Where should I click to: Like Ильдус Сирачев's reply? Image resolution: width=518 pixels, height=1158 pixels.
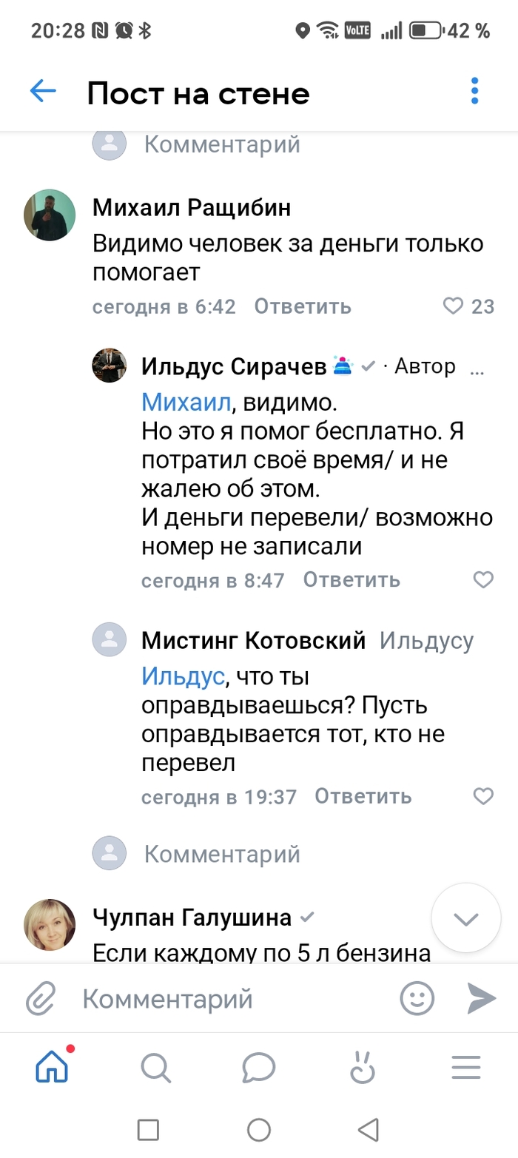[482, 579]
